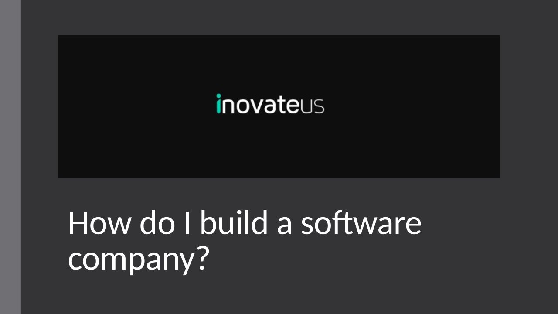Image resolution: width=558 pixels, height=314 pixels.
Task: Click the inovateus logo text
Action: point(270,105)
